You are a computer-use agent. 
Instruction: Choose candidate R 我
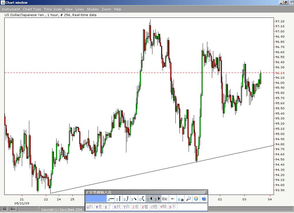point(117,207)
